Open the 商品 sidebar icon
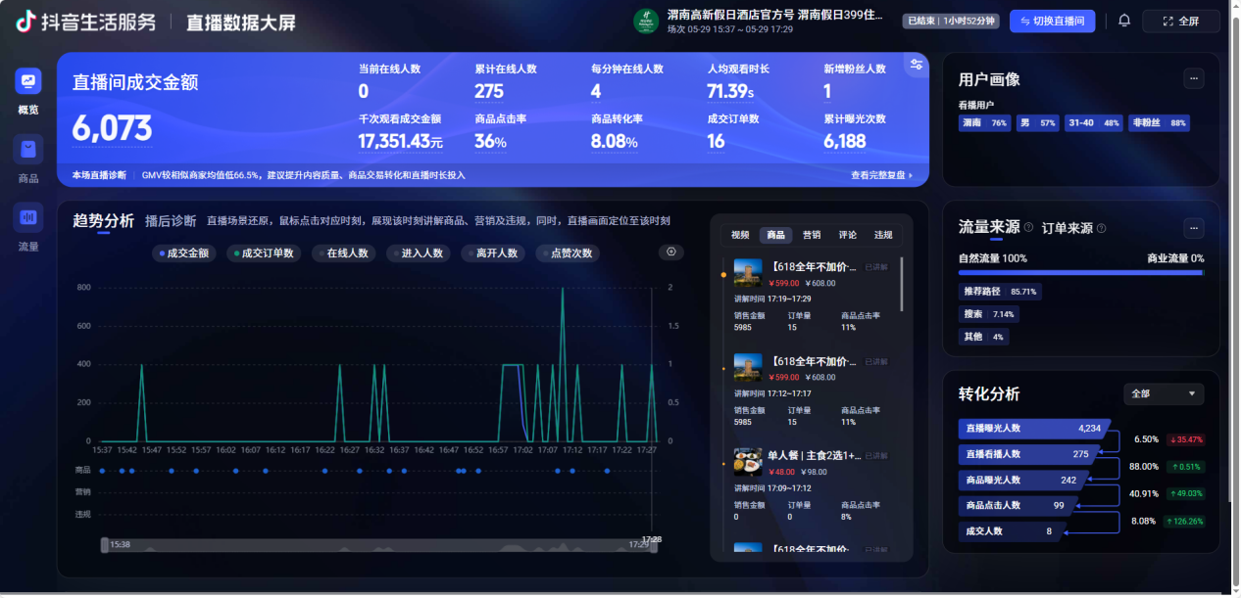The width and height of the screenshot is (1241, 598). [x=28, y=150]
